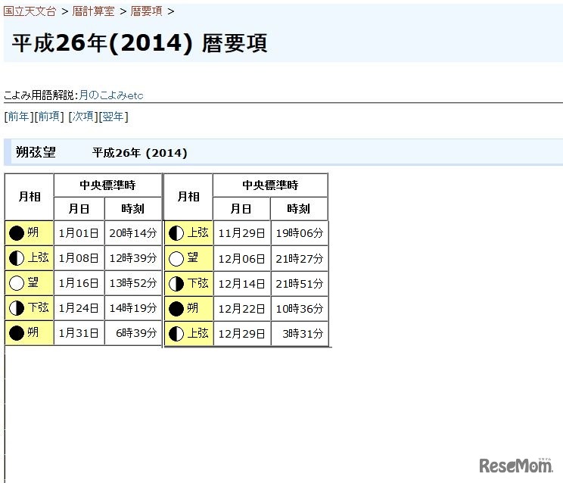
Task: Select the date cell 11月29日
Action: tap(242, 233)
